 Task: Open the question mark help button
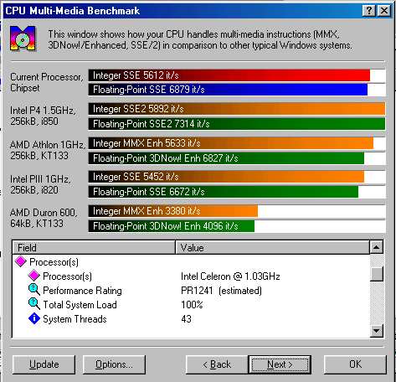pyautogui.click(x=368, y=11)
